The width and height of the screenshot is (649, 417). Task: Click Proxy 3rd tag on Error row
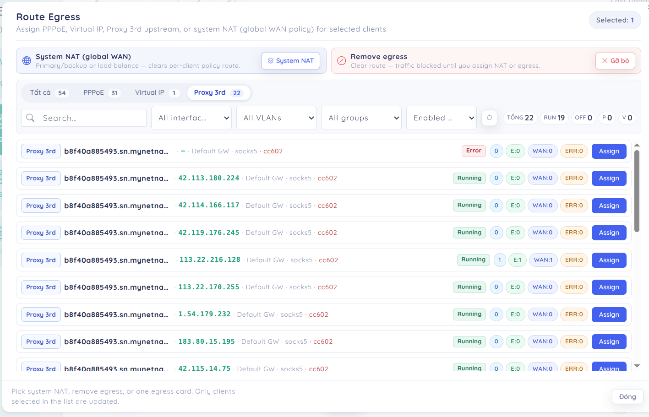pyautogui.click(x=41, y=151)
